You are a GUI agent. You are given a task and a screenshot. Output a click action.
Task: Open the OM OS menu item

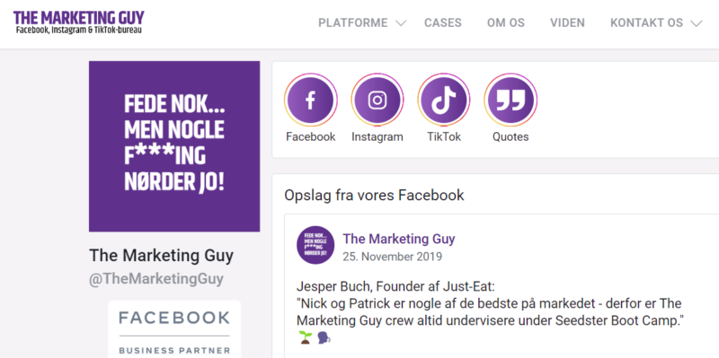506,23
